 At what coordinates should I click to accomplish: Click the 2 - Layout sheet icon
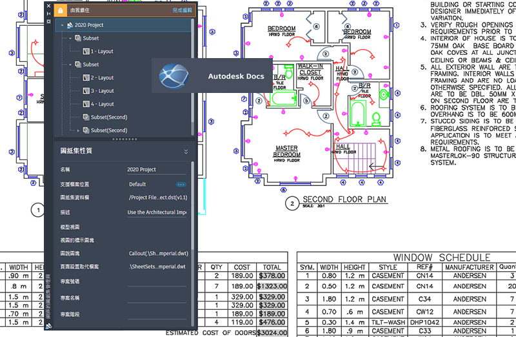(x=86, y=77)
